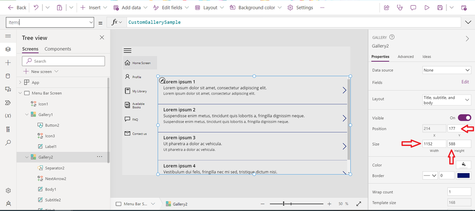Screen dimensions: 475x211
Task: Click the Height size input field
Action: [x=459, y=144]
